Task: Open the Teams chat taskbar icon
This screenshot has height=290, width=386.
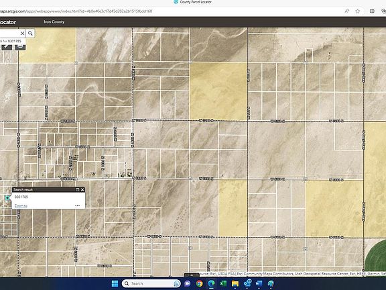Action: tap(188, 283)
